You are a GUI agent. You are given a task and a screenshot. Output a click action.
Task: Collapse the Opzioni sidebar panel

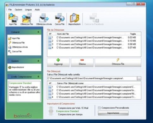click(38, 61)
